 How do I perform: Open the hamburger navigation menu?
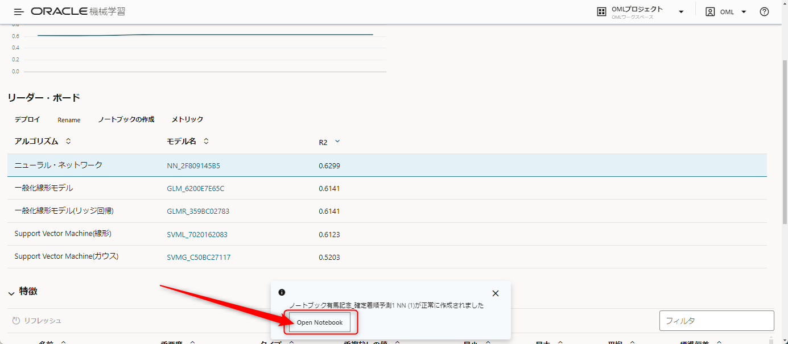click(x=19, y=12)
